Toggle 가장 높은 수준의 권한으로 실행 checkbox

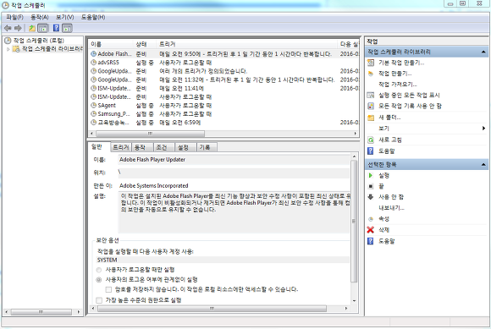tap(99, 300)
